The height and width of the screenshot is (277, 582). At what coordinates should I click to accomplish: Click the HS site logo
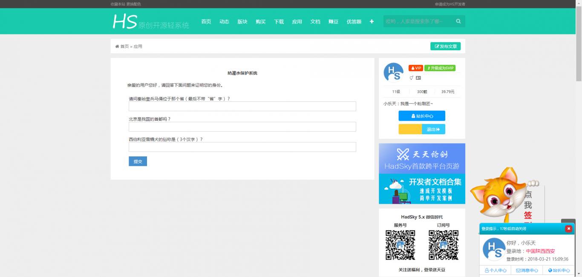(124, 22)
